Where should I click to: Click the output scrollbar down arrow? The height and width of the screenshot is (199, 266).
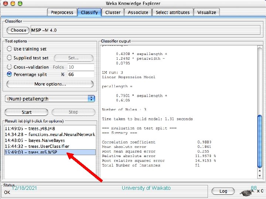click(x=260, y=176)
